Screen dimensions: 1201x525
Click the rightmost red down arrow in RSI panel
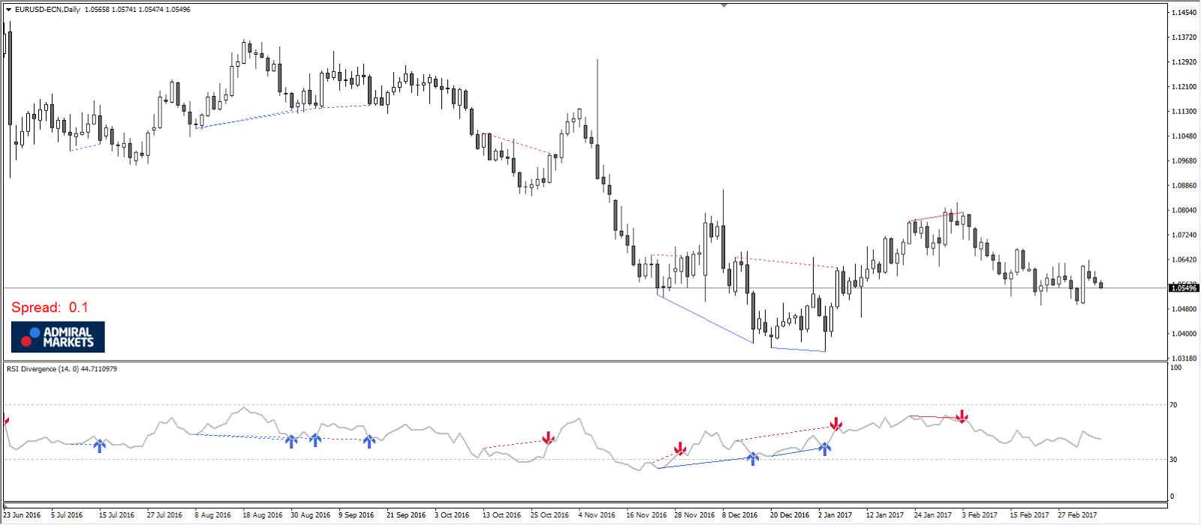[x=962, y=416]
